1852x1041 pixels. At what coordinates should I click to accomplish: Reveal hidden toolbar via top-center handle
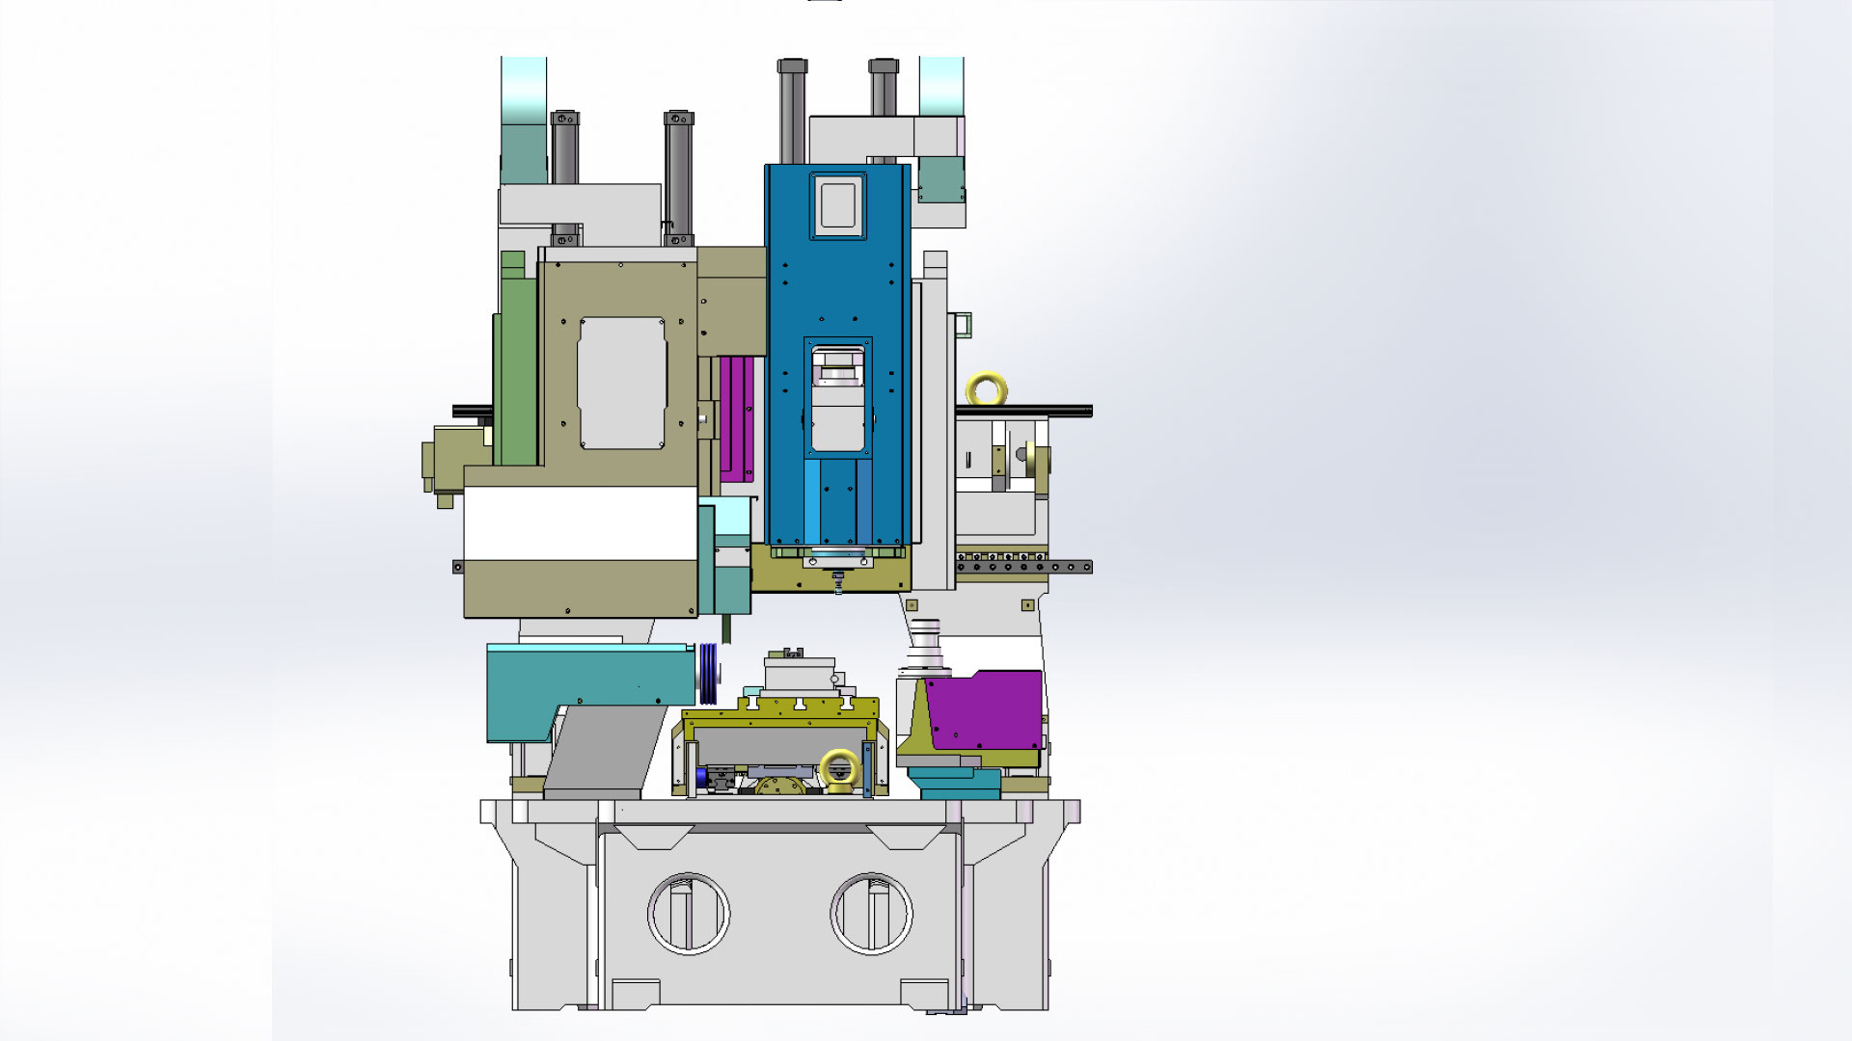(825, 1)
